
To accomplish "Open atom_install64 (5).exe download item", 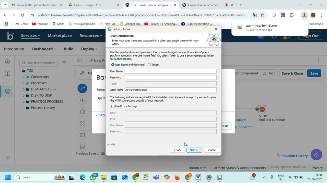I will pos(270,27).
